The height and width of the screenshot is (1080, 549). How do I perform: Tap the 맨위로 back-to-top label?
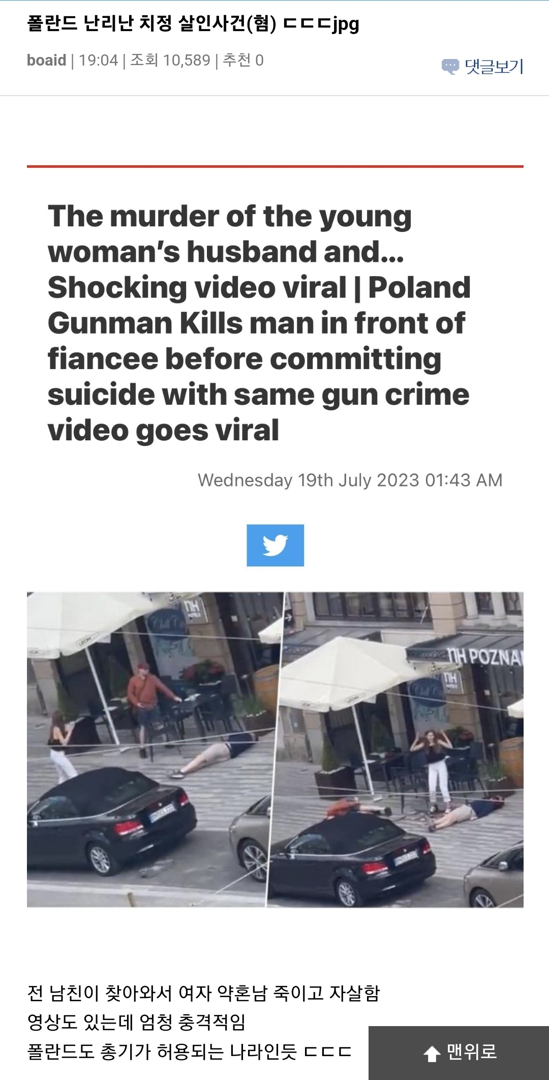[x=472, y=1052]
